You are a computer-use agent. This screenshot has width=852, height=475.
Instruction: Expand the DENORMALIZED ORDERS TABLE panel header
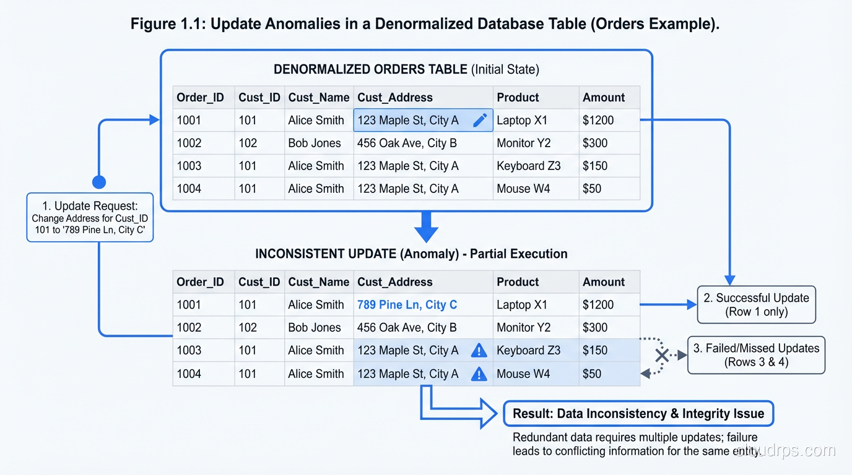point(406,69)
